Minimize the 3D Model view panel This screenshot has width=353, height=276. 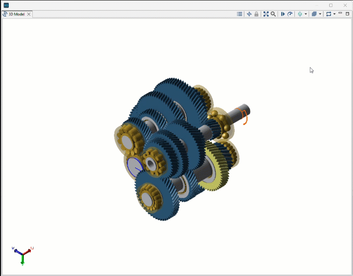pos(340,14)
